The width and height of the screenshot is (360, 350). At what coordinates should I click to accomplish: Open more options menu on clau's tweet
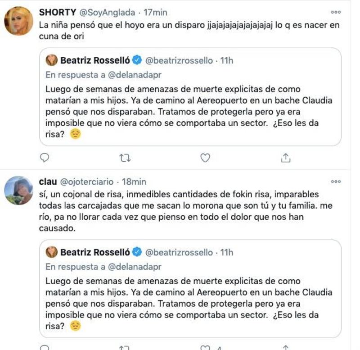336,182
